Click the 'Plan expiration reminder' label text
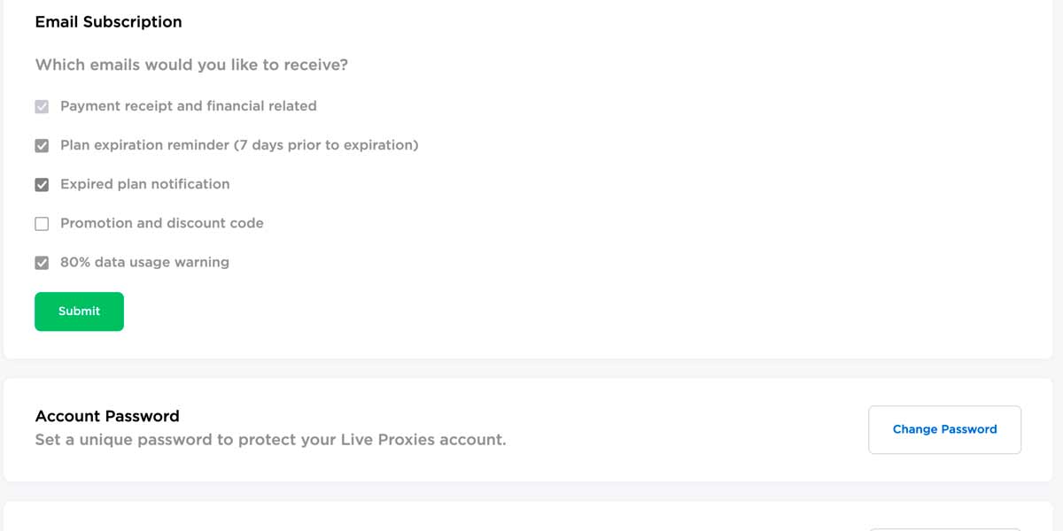The height and width of the screenshot is (531, 1063). click(239, 145)
